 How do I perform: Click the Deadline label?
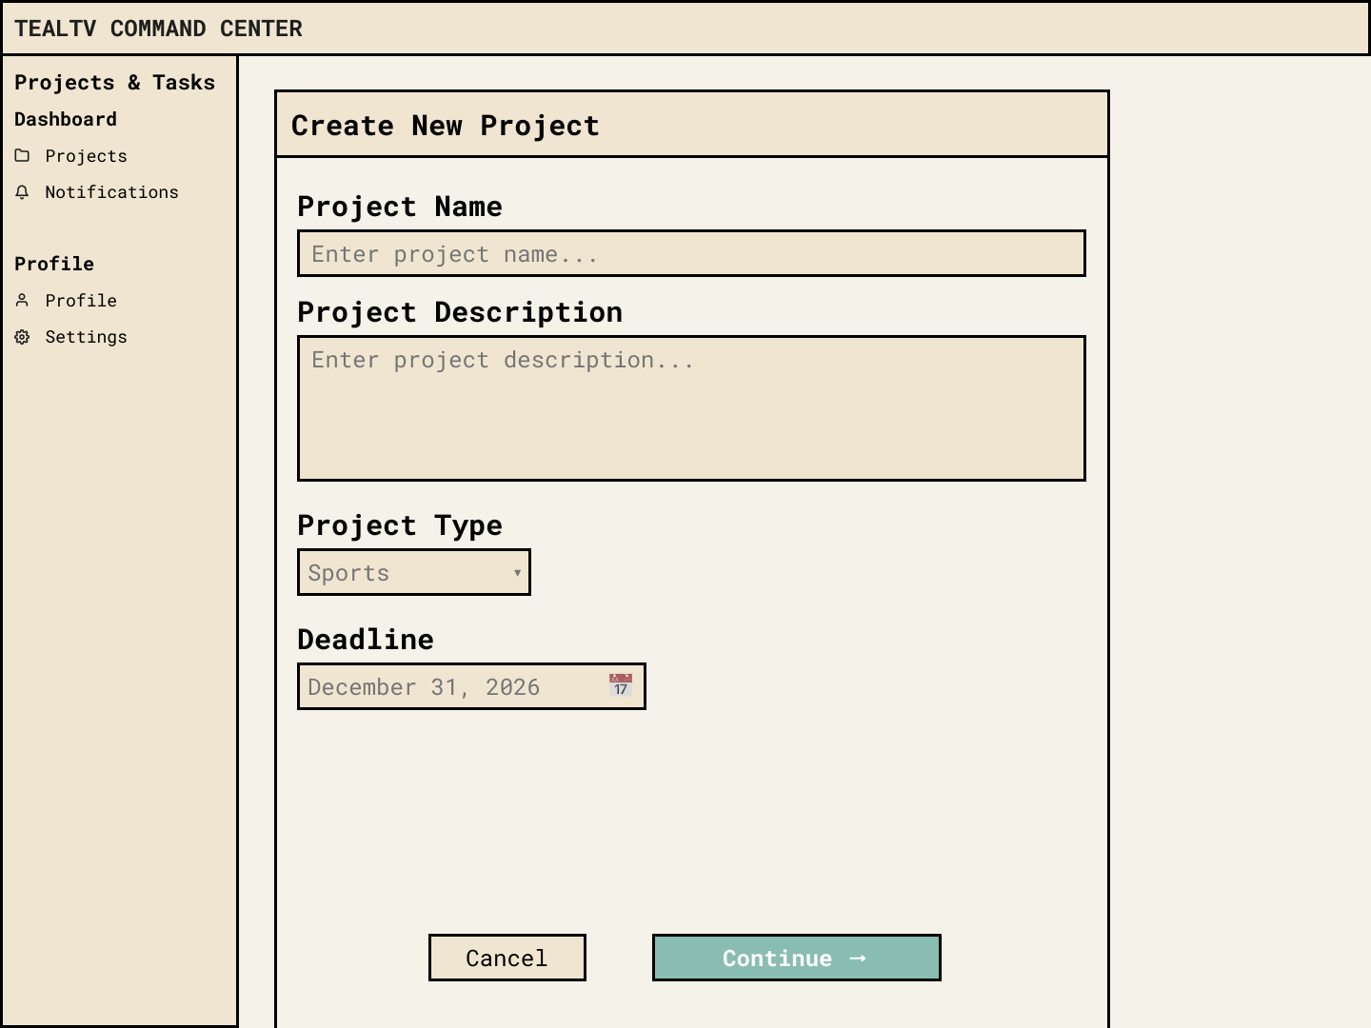pyautogui.click(x=366, y=640)
